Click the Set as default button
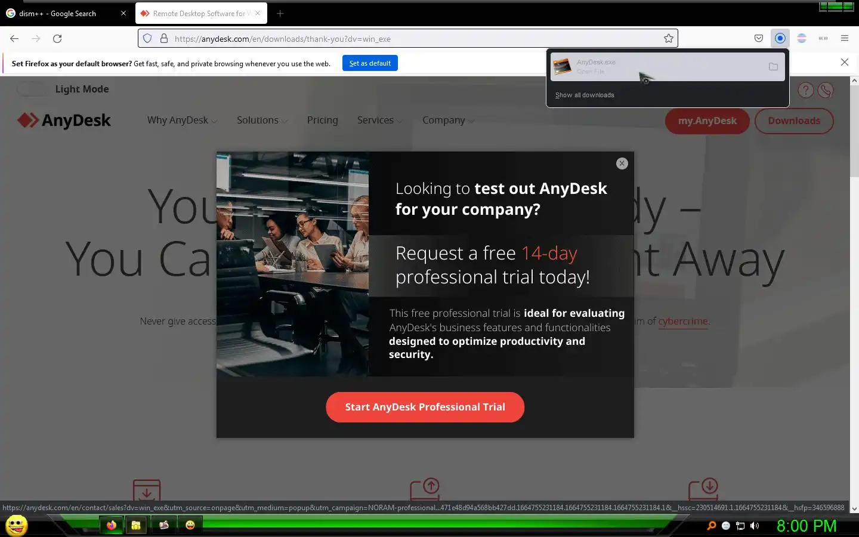 pyautogui.click(x=370, y=63)
